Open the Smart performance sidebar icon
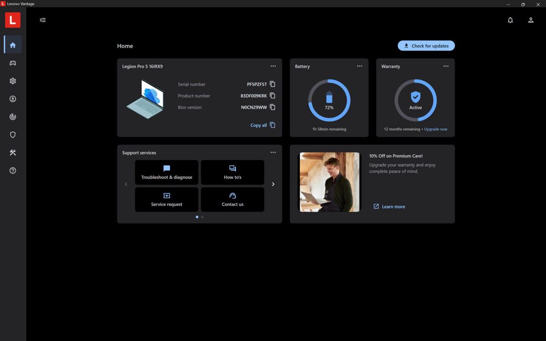546x341 pixels. click(x=13, y=117)
